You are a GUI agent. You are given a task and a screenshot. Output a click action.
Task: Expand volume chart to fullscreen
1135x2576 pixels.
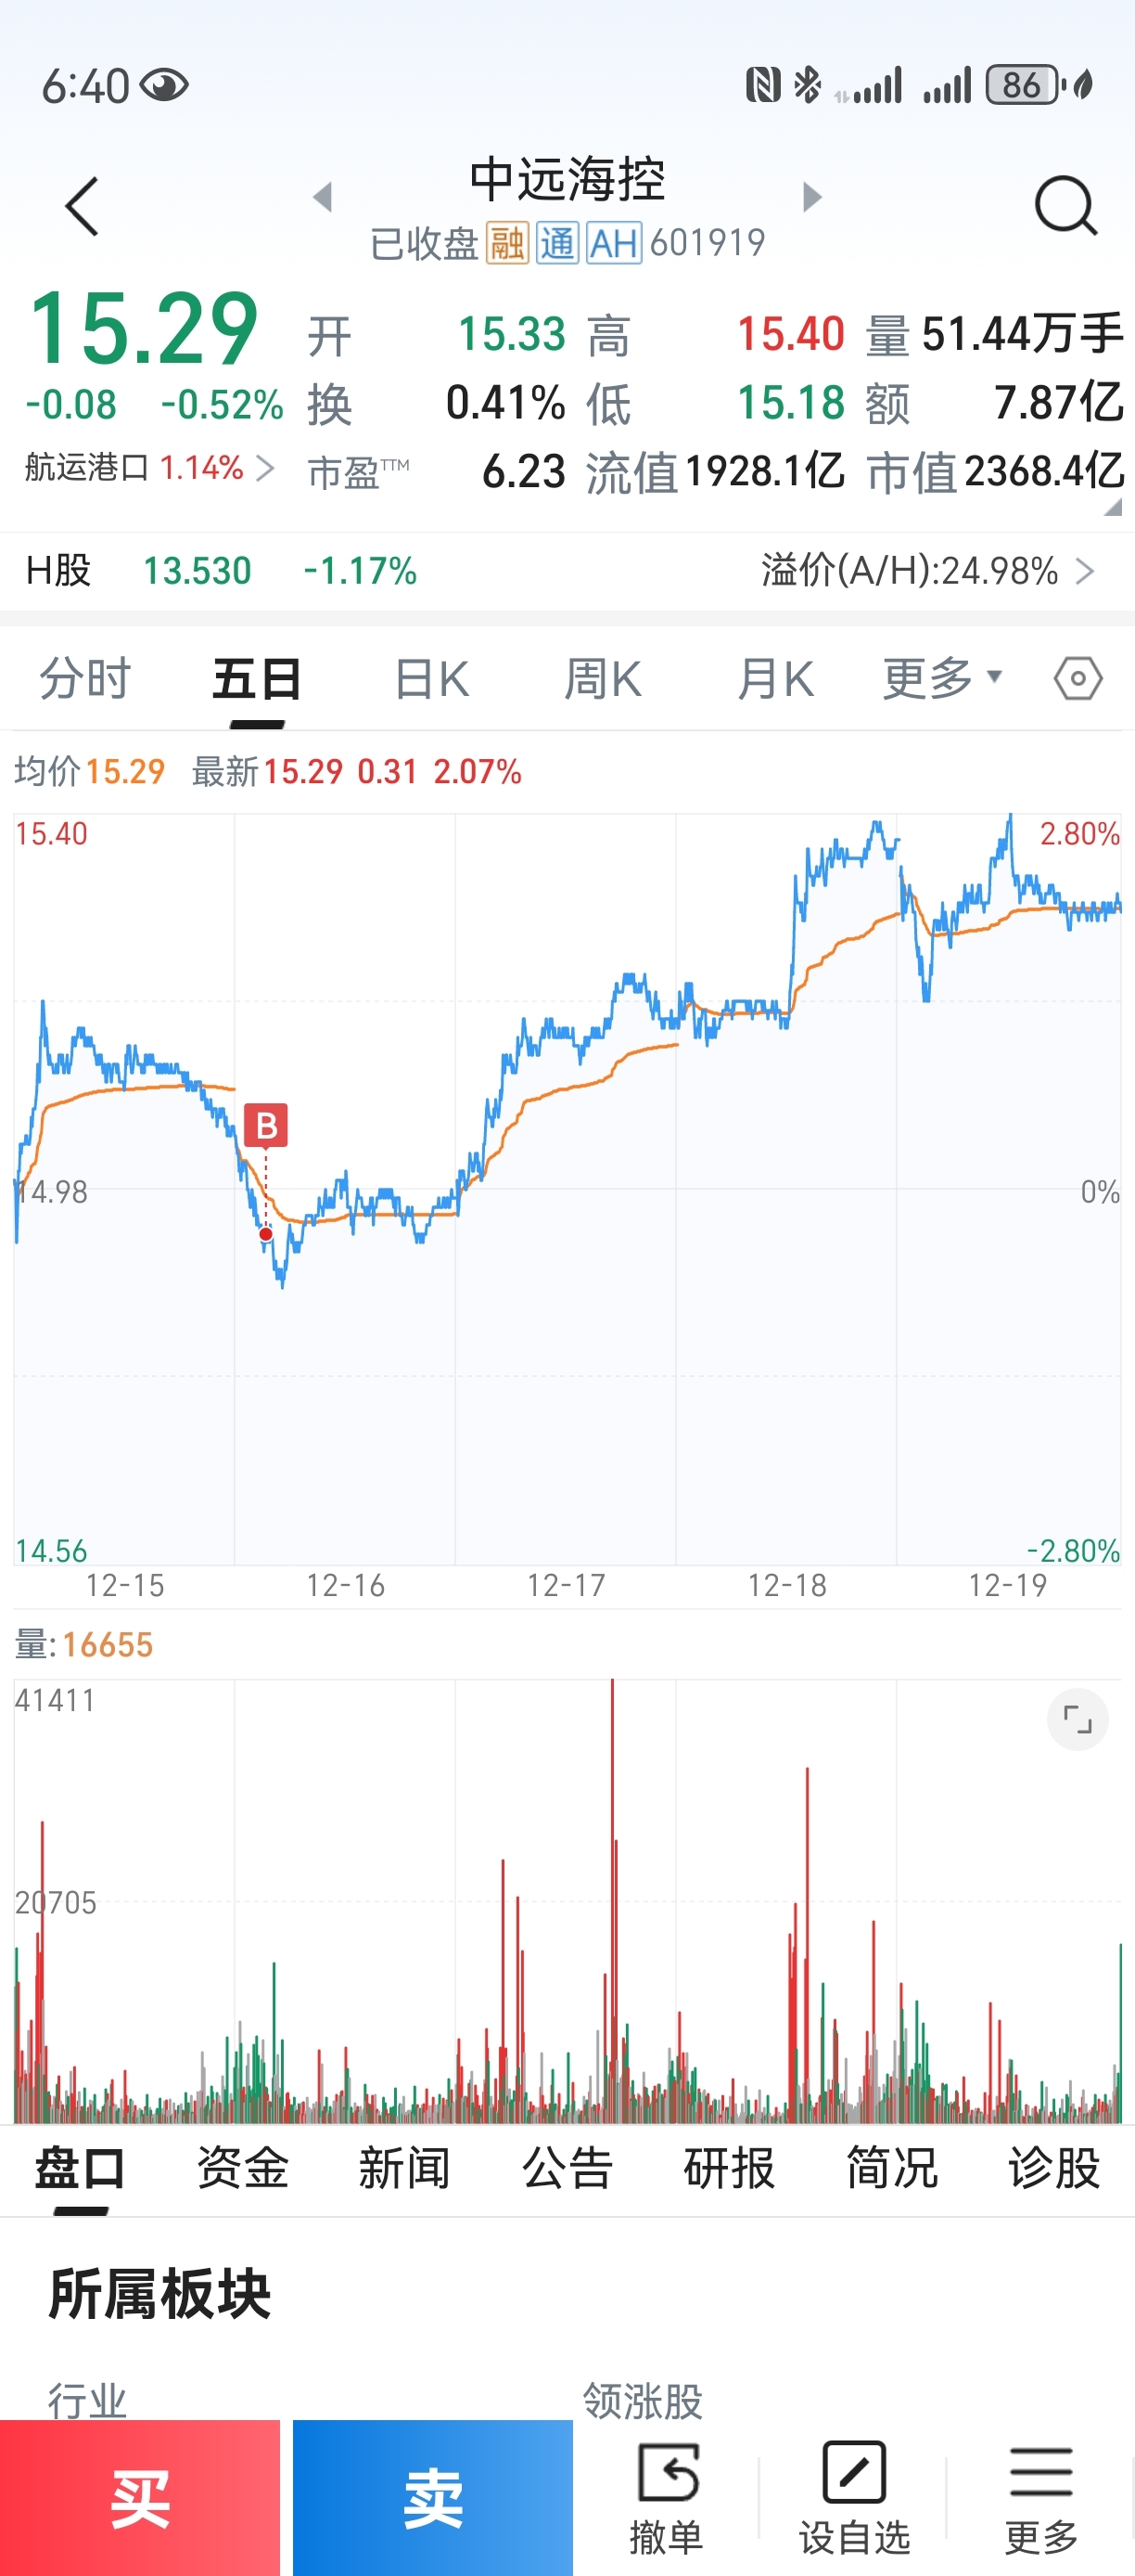(x=1078, y=1719)
